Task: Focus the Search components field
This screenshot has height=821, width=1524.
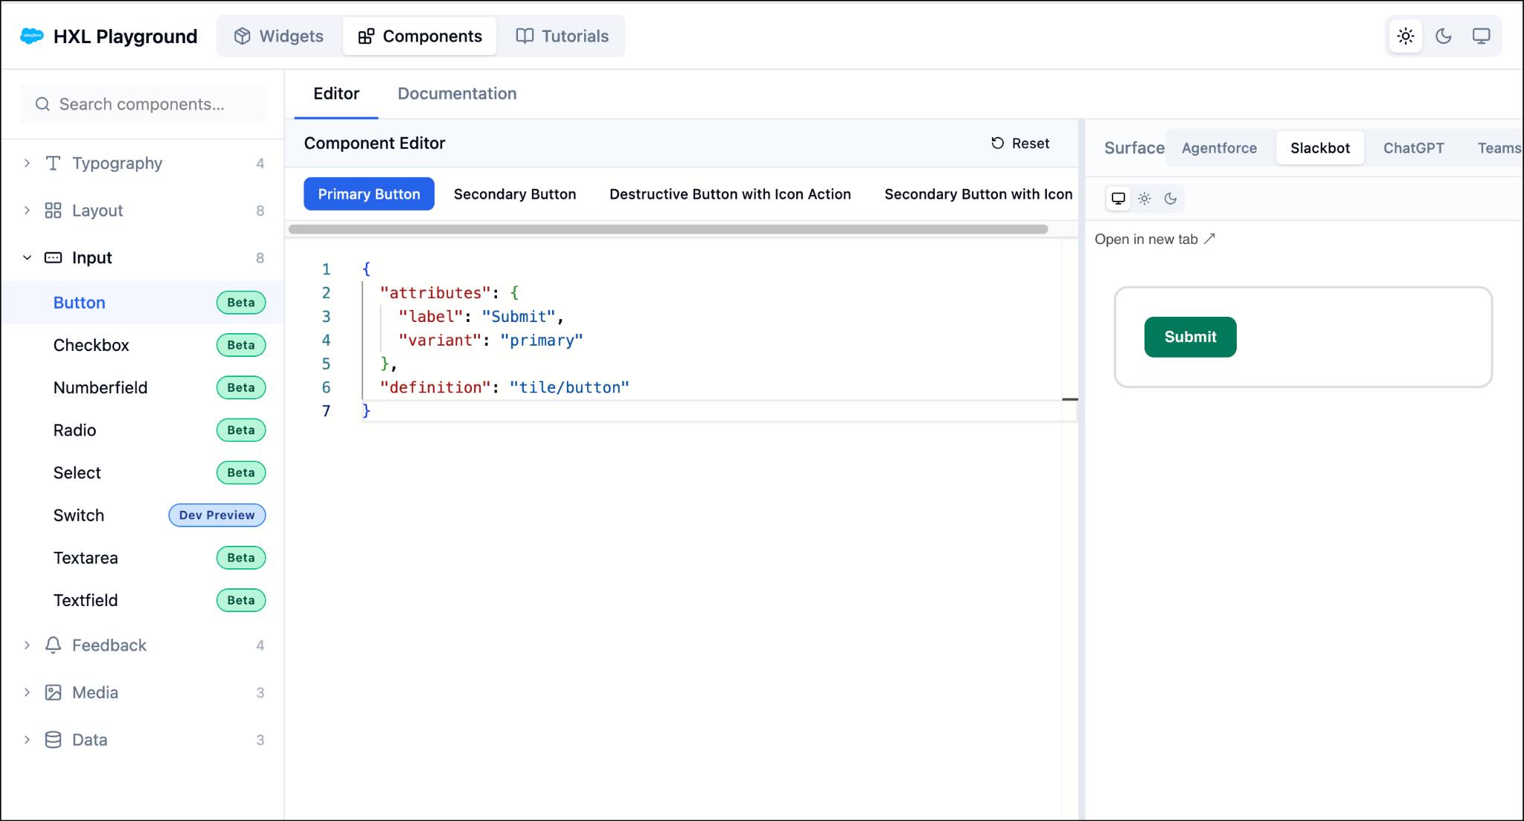Action: [x=142, y=104]
